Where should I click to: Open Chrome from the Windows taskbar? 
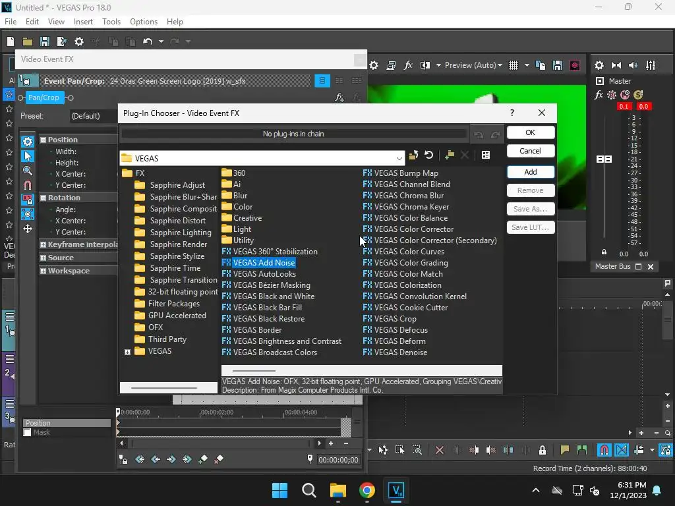pyautogui.click(x=367, y=490)
